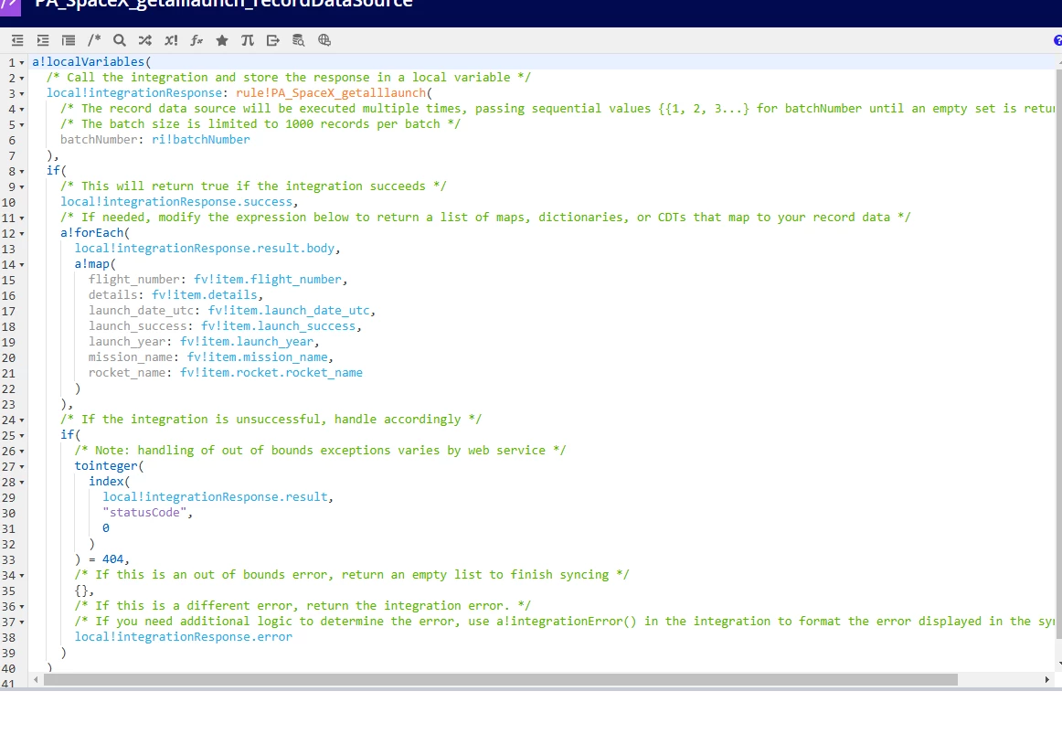The height and width of the screenshot is (734, 1062).
Task: Fold the a!forEach block at line 12
Action: pyautogui.click(x=22, y=234)
